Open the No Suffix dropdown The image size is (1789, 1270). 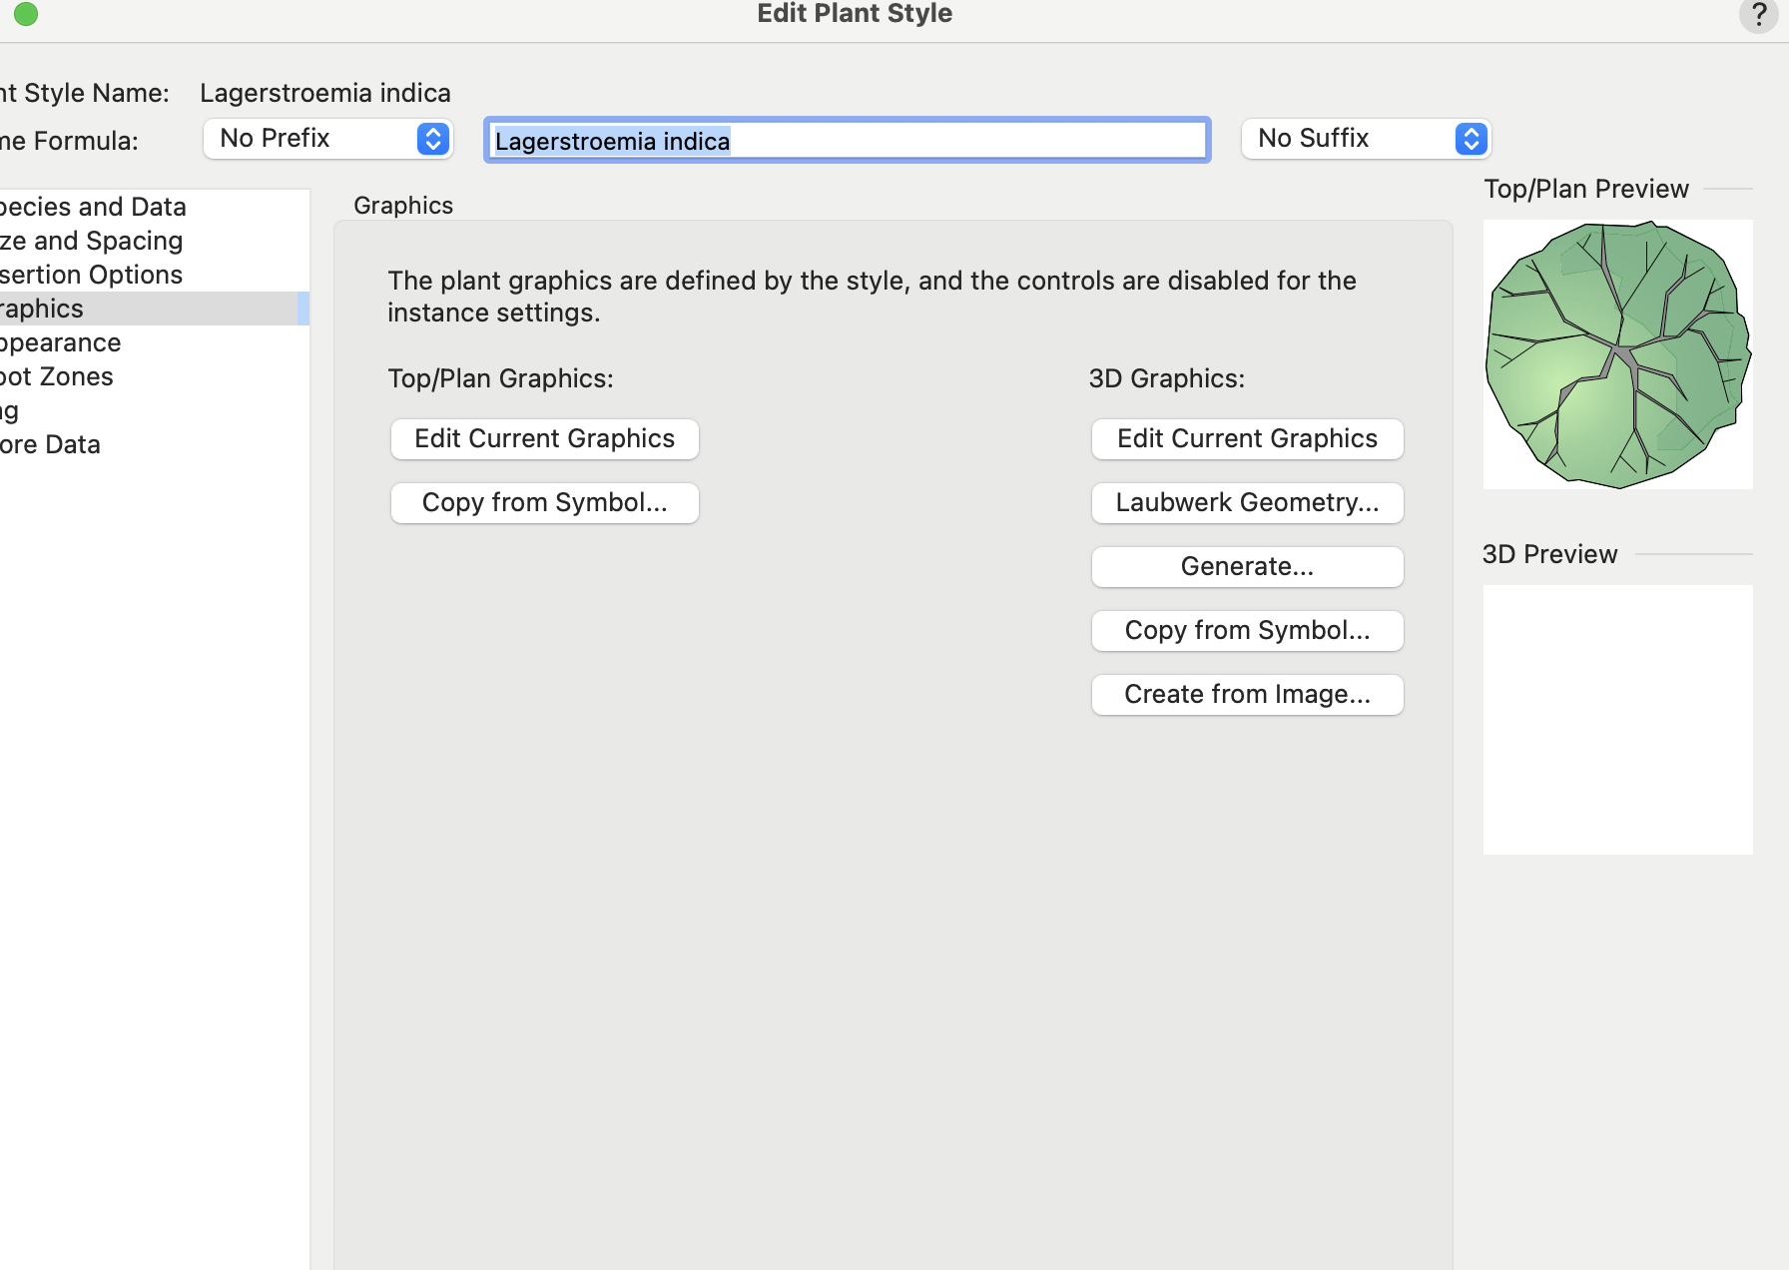[1365, 139]
